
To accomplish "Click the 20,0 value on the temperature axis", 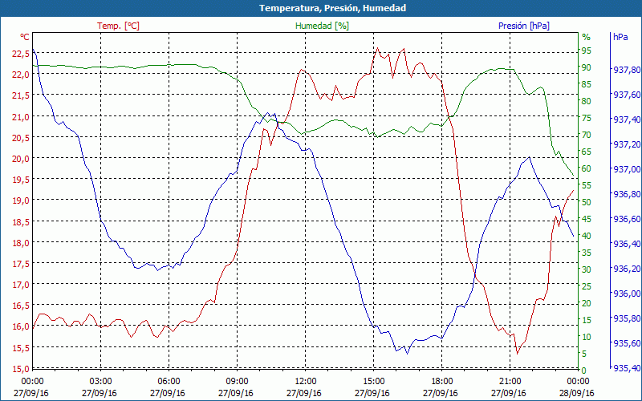I will click(x=22, y=159).
